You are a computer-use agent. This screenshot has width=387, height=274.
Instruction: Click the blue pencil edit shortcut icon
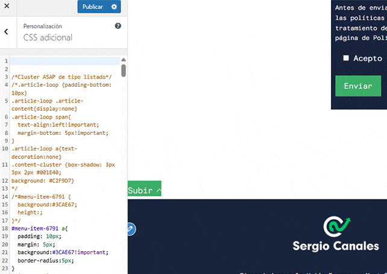point(131,229)
